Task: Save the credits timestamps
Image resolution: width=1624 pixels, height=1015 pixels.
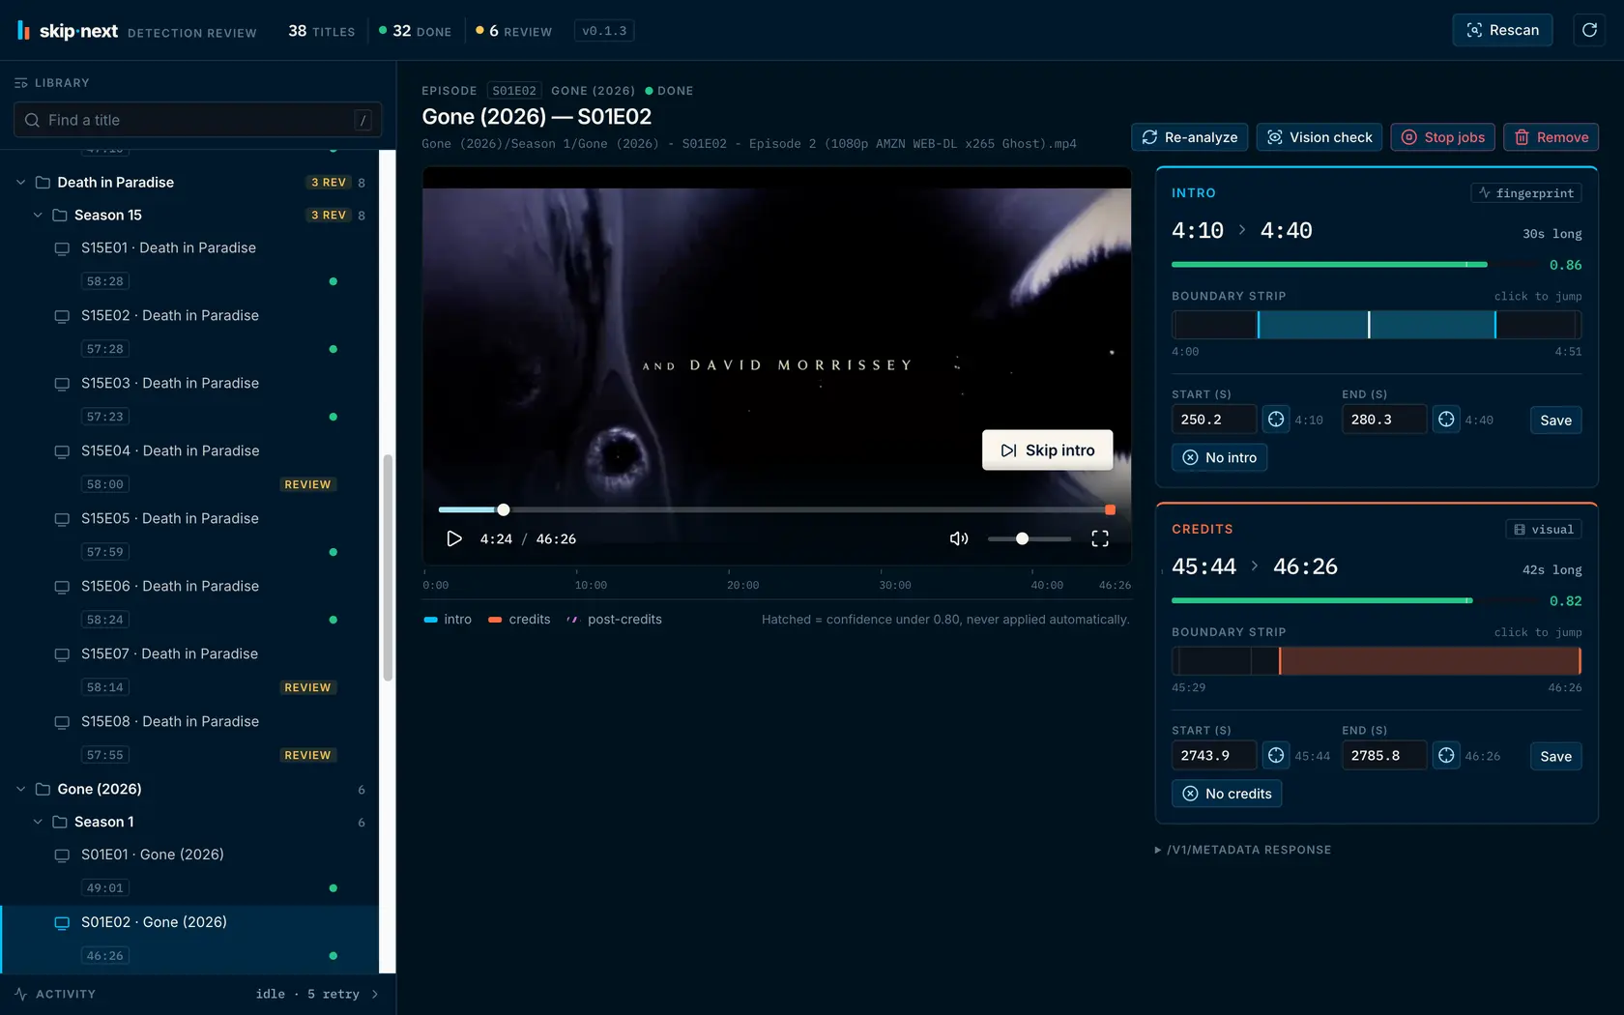Action: tap(1556, 757)
